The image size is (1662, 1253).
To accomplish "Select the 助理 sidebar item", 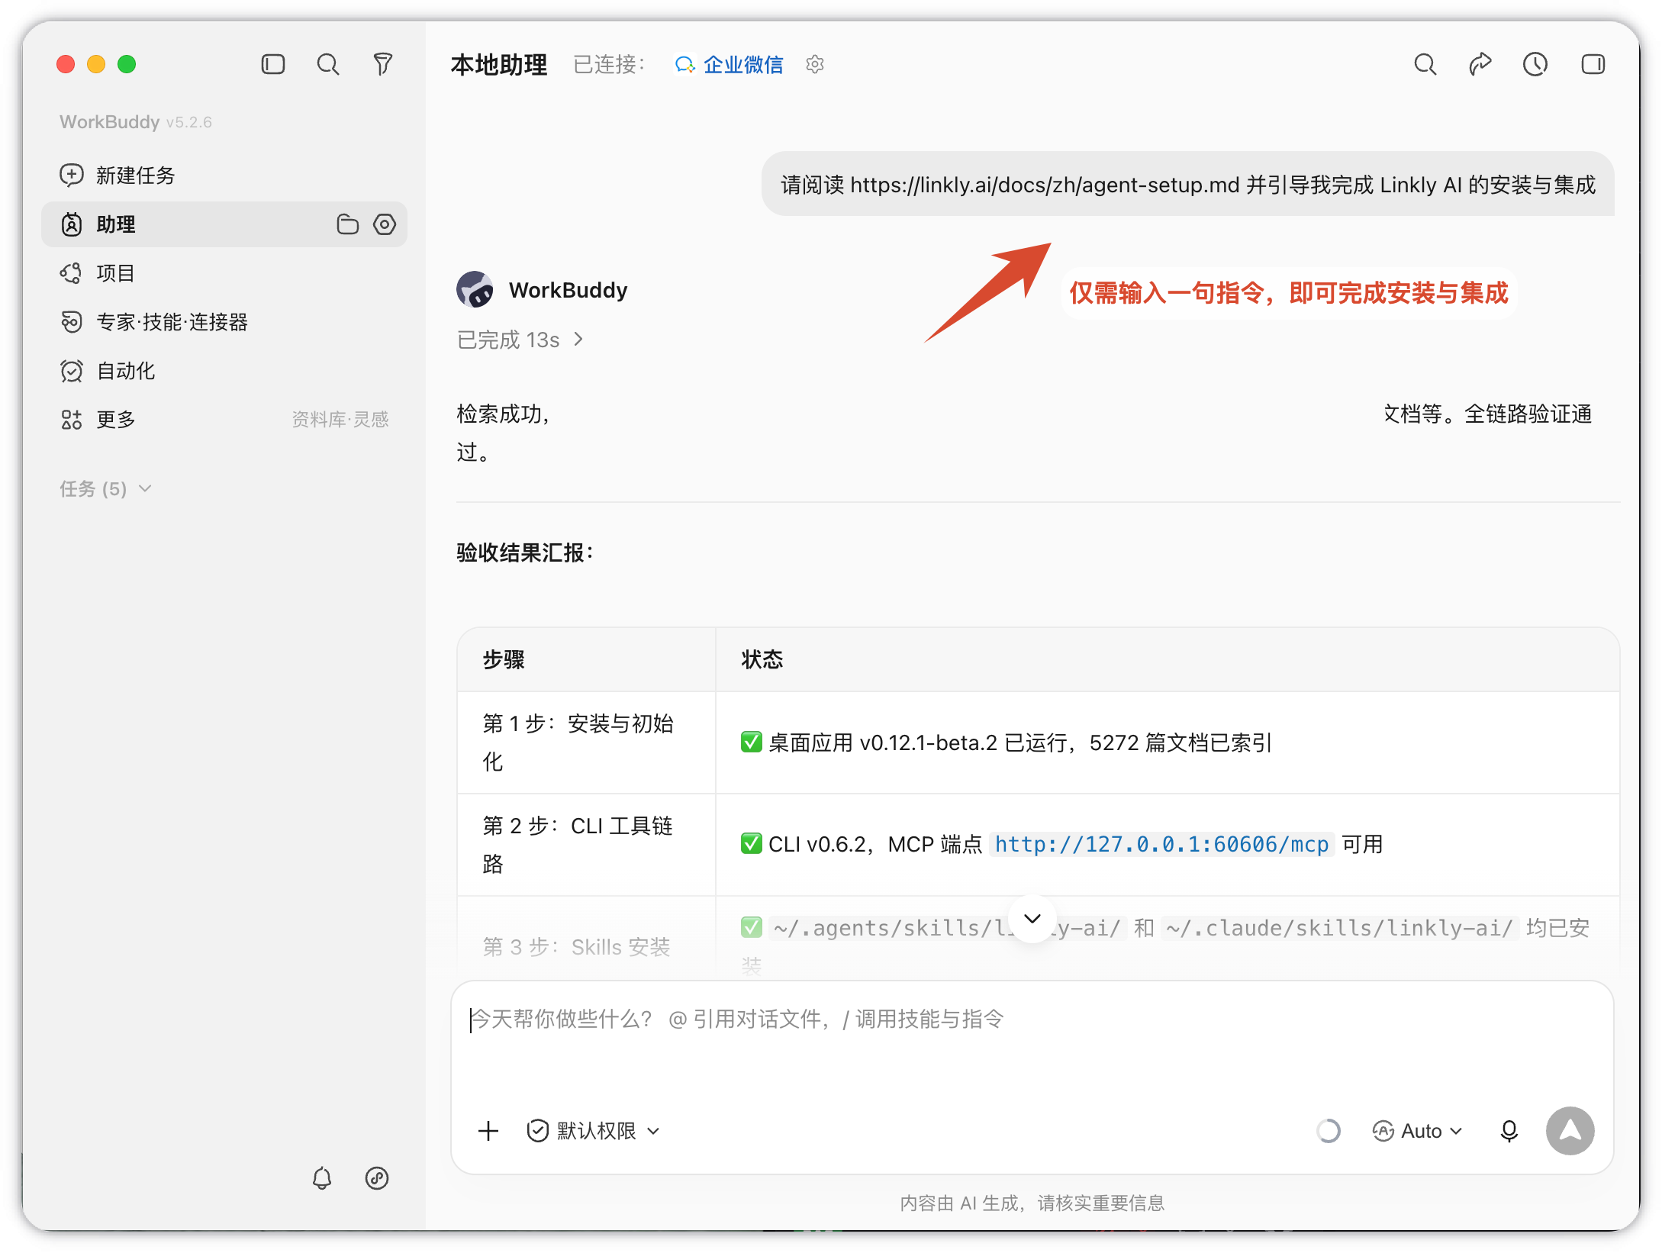I will pos(224,224).
